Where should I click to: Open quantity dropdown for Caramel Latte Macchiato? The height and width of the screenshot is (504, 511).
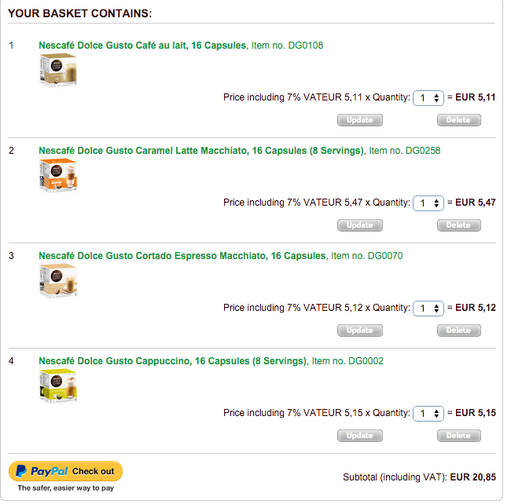click(429, 203)
